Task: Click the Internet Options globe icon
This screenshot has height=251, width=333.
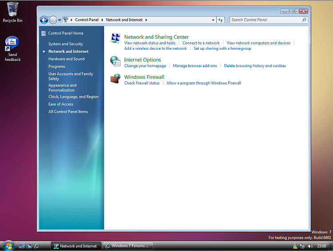Action: [x=115, y=61]
